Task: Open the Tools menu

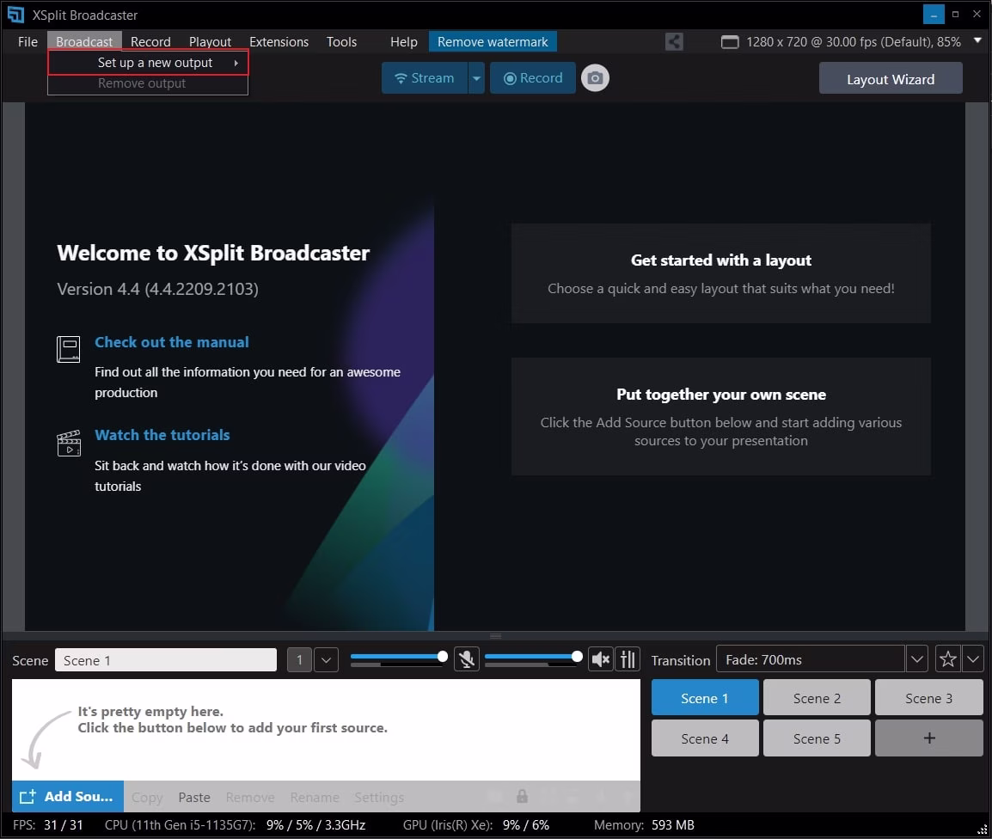Action: pyautogui.click(x=341, y=42)
